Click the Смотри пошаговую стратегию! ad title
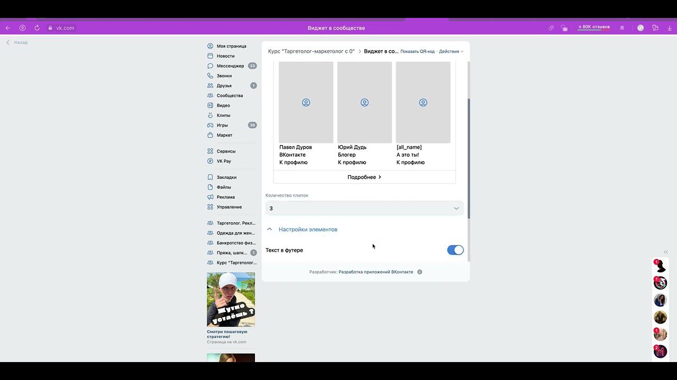 click(227, 334)
